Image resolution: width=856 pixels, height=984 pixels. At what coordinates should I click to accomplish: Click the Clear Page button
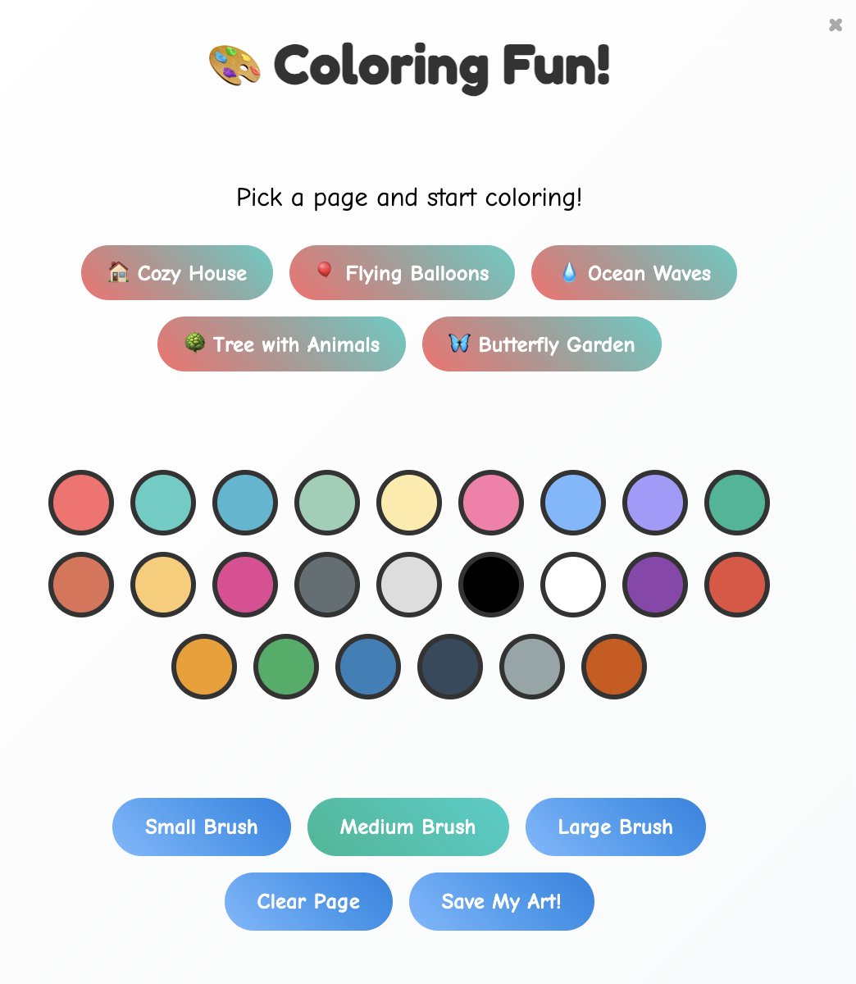(308, 901)
